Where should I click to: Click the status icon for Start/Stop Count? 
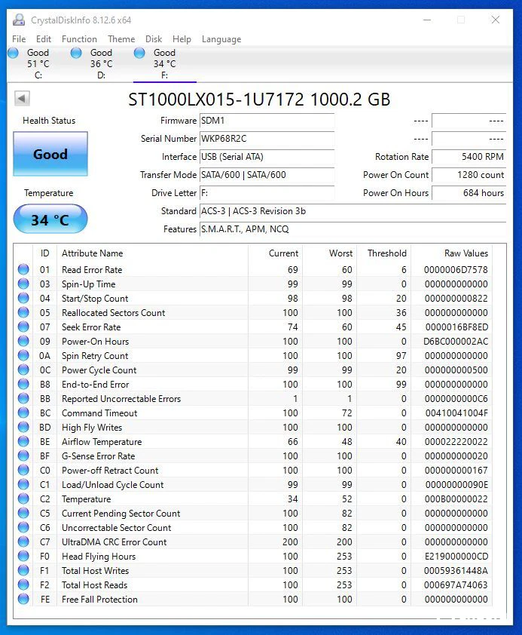(x=23, y=298)
